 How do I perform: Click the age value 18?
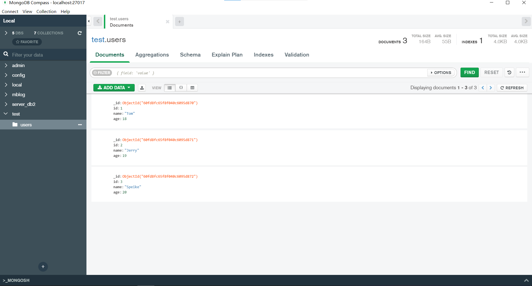point(124,119)
